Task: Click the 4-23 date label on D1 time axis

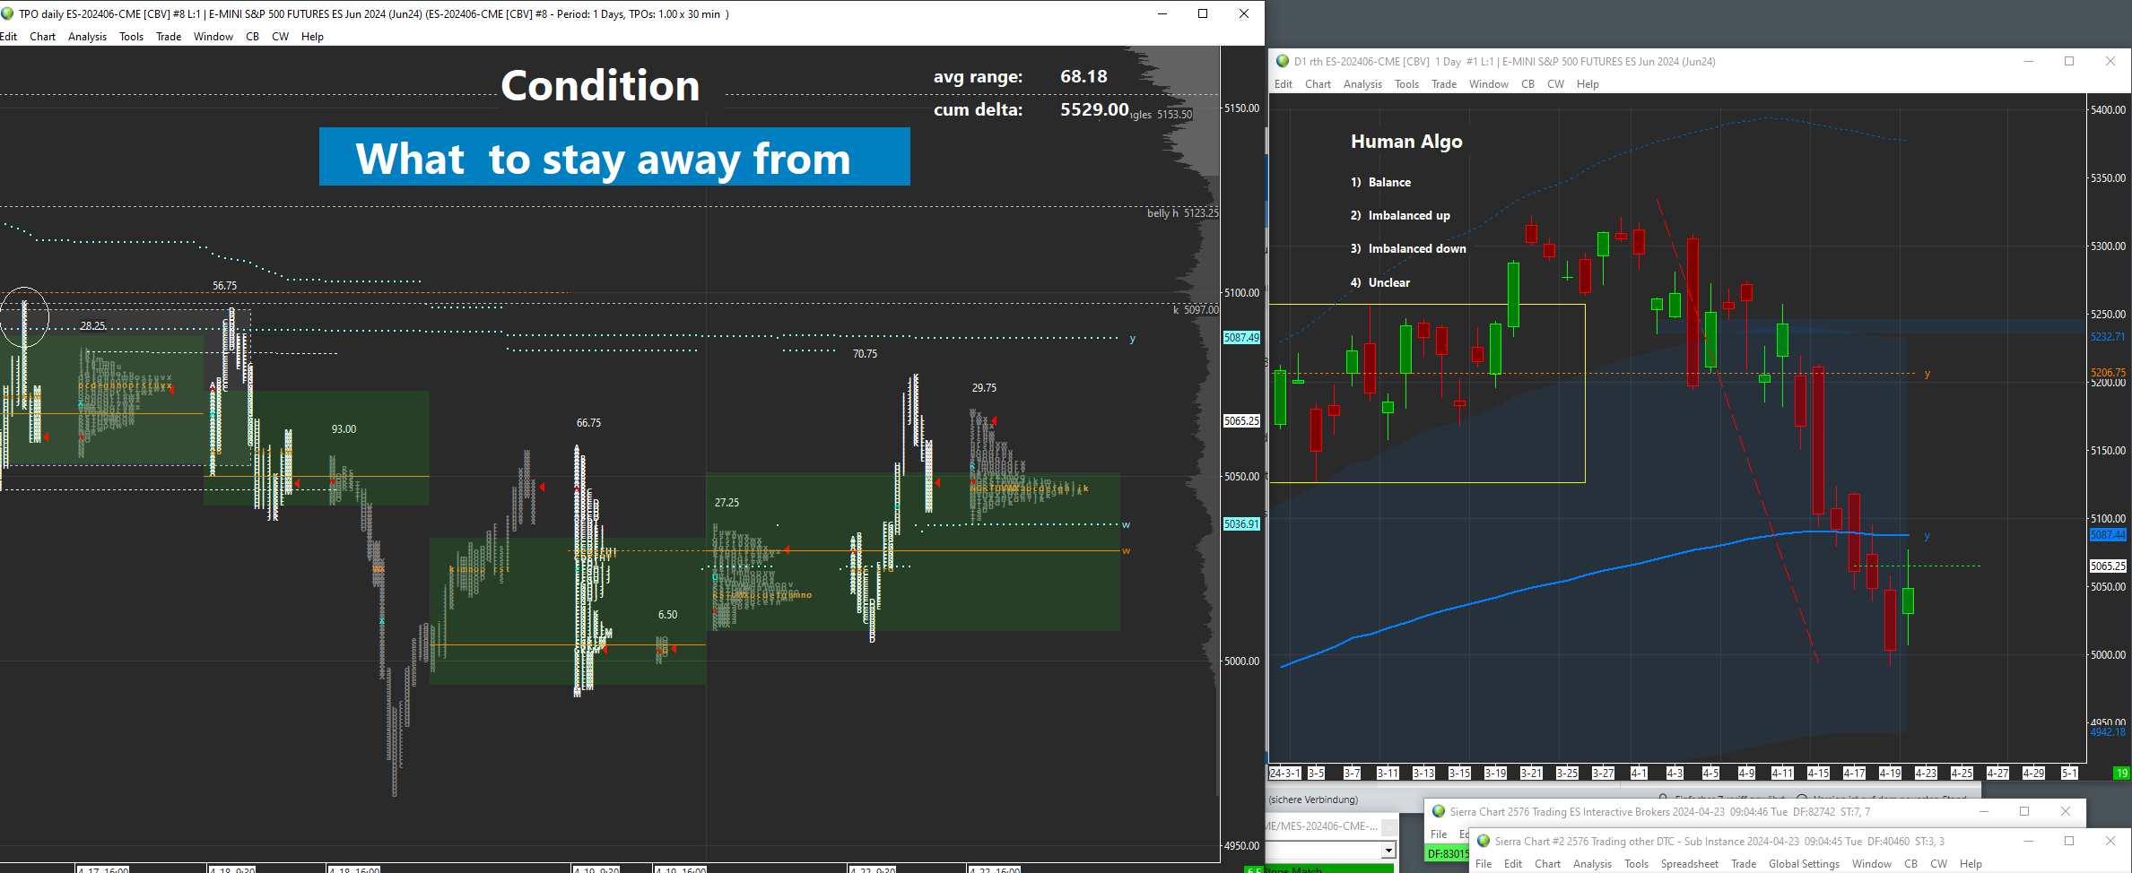Action: 1926,773
